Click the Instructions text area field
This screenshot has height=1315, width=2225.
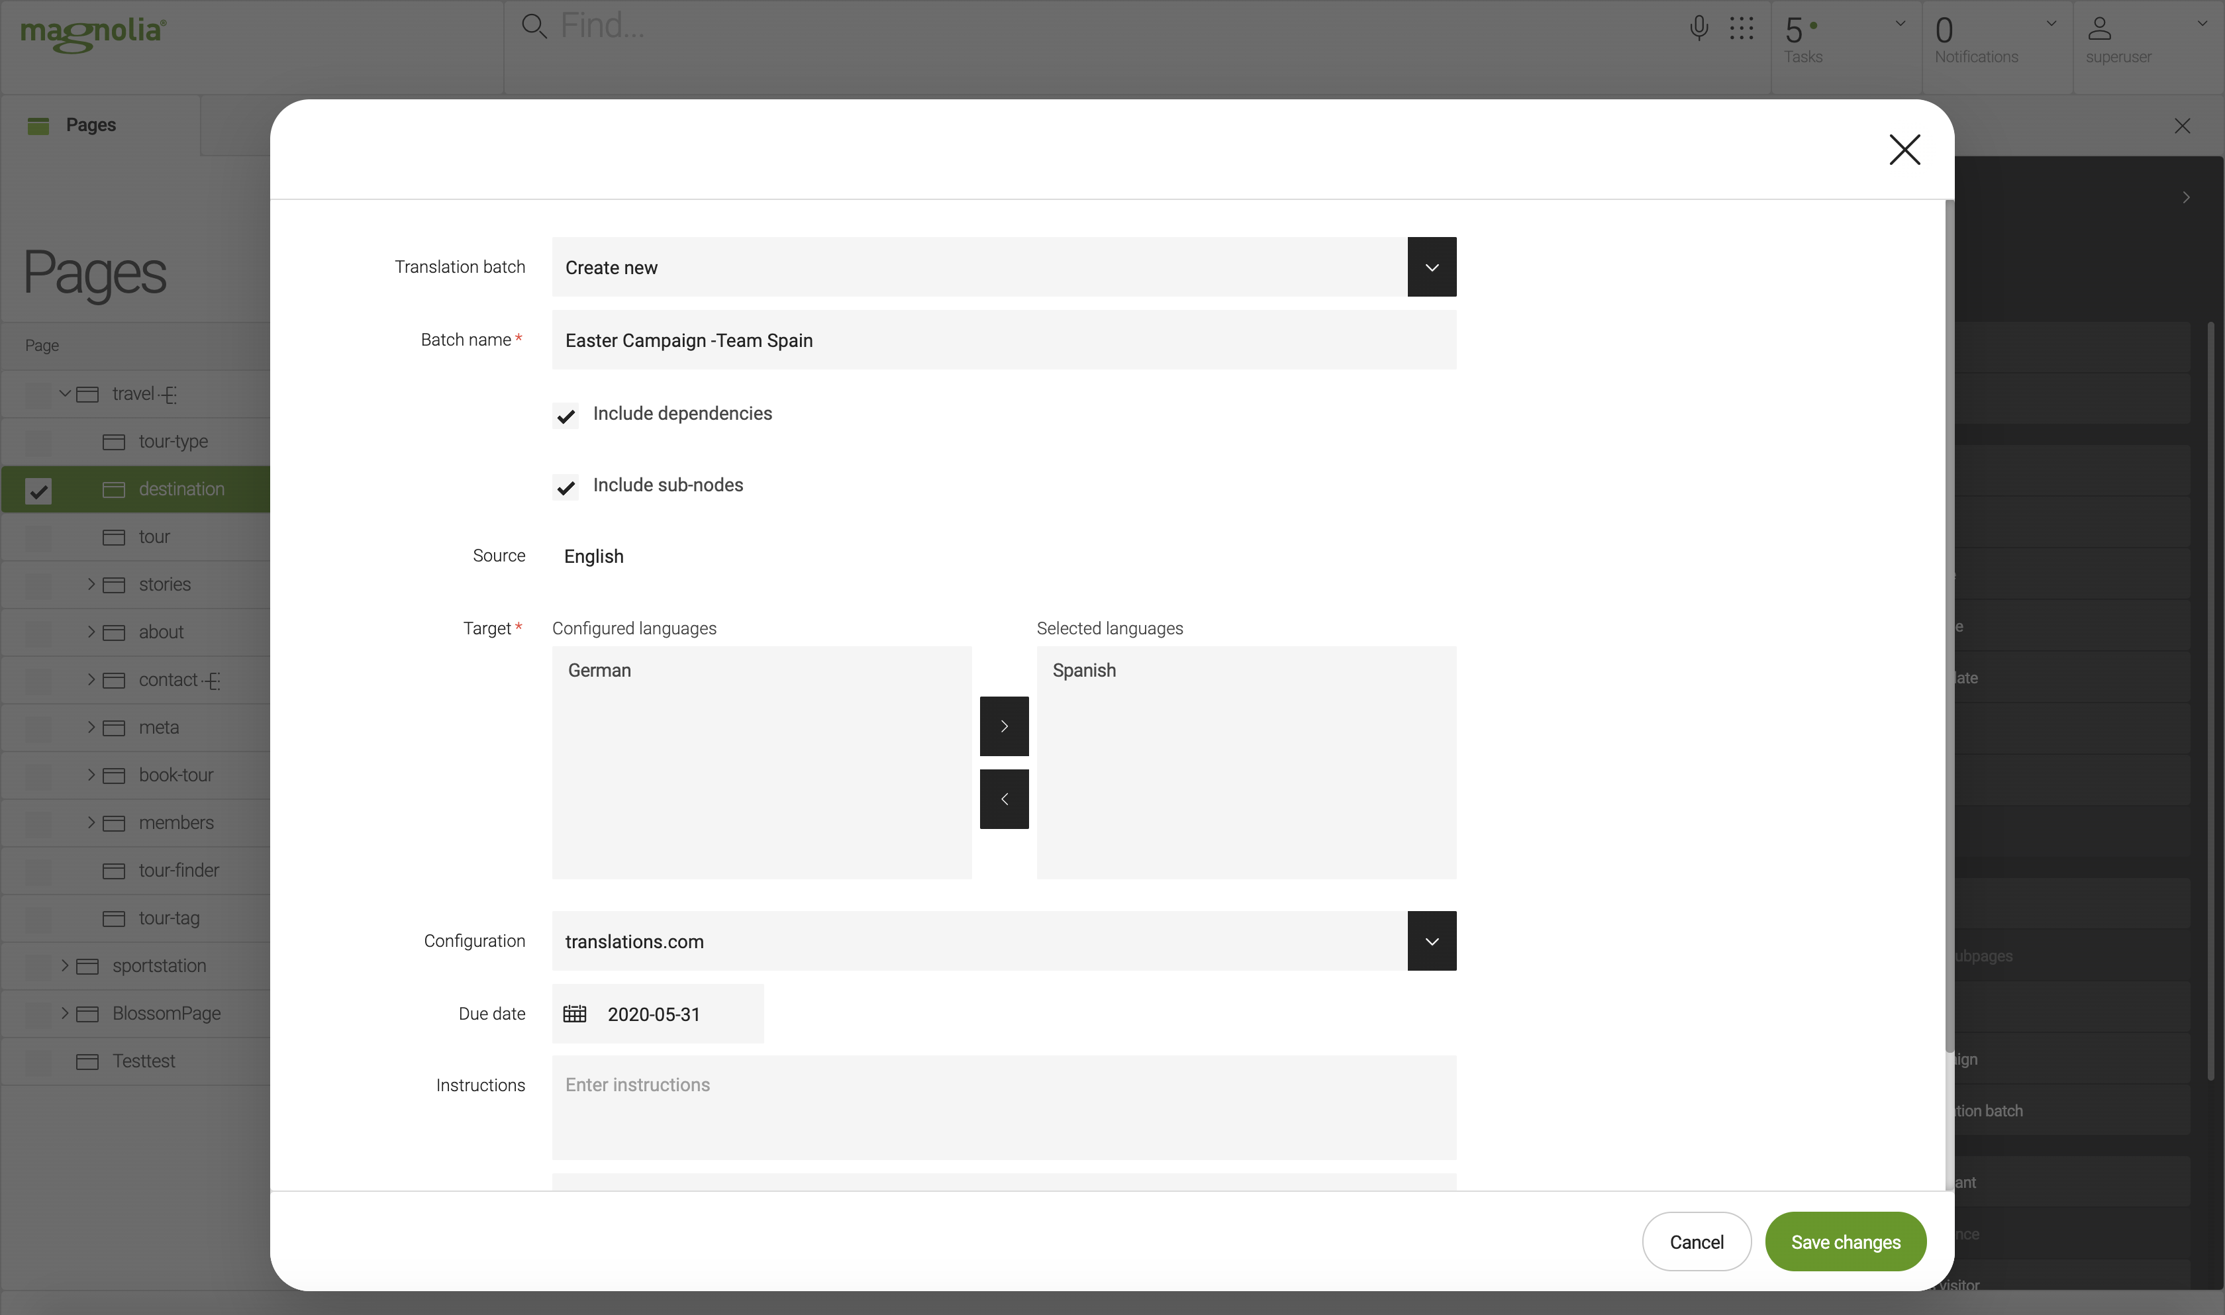(x=1004, y=1107)
